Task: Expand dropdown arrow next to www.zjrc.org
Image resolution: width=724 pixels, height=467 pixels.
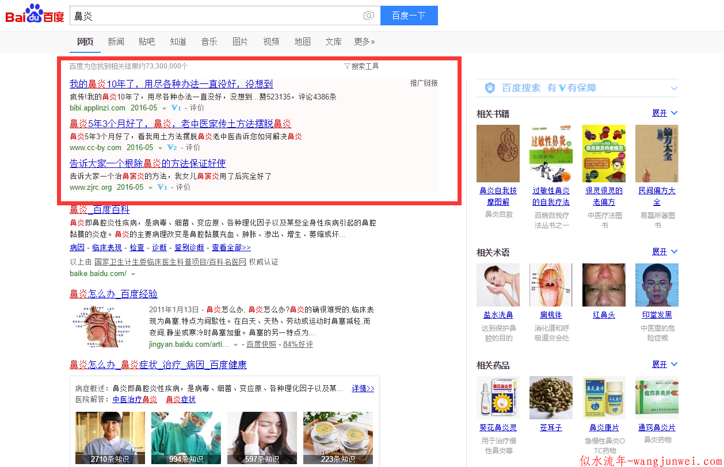Action: click(150, 187)
